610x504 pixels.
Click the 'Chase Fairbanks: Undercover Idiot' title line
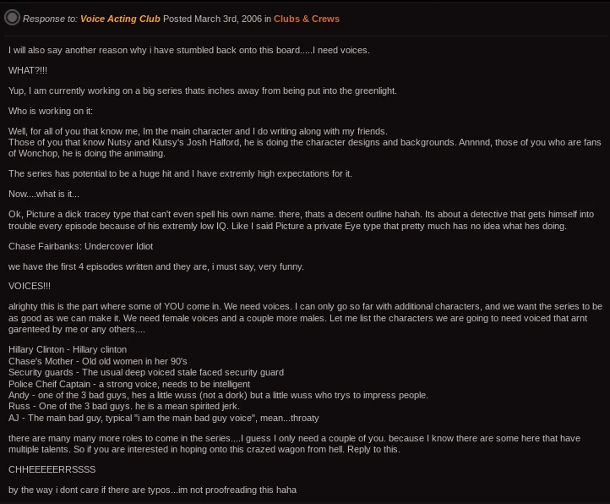(x=80, y=246)
